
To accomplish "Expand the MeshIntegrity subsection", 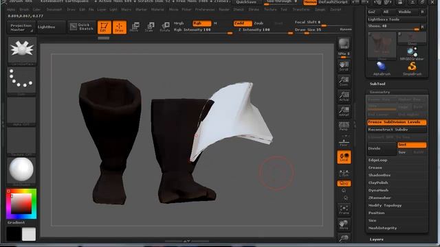I will coord(382,228).
